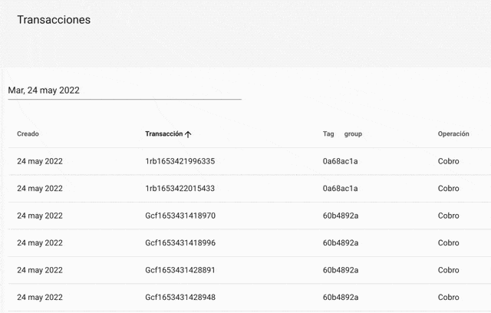Click tag 0a68ac1a in the 1rb1653421996335 row
This screenshot has height=313, width=491.
click(x=340, y=161)
